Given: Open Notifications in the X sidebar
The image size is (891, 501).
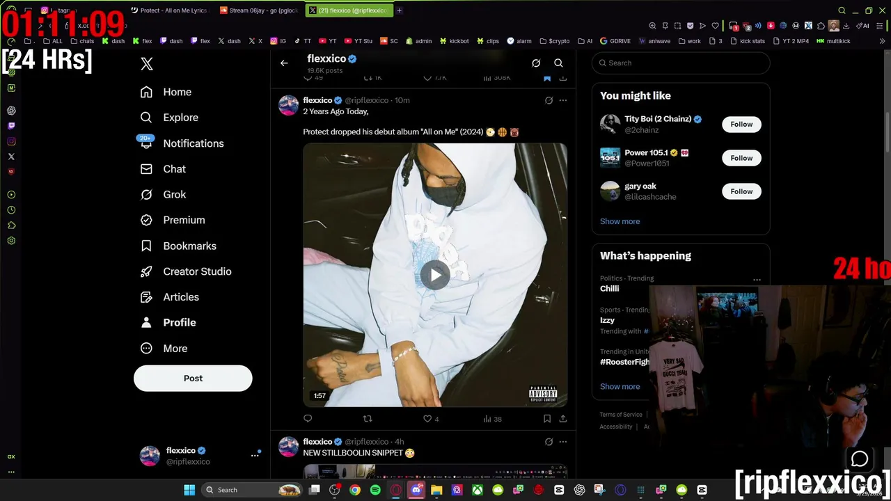Looking at the screenshot, I should [182, 143].
